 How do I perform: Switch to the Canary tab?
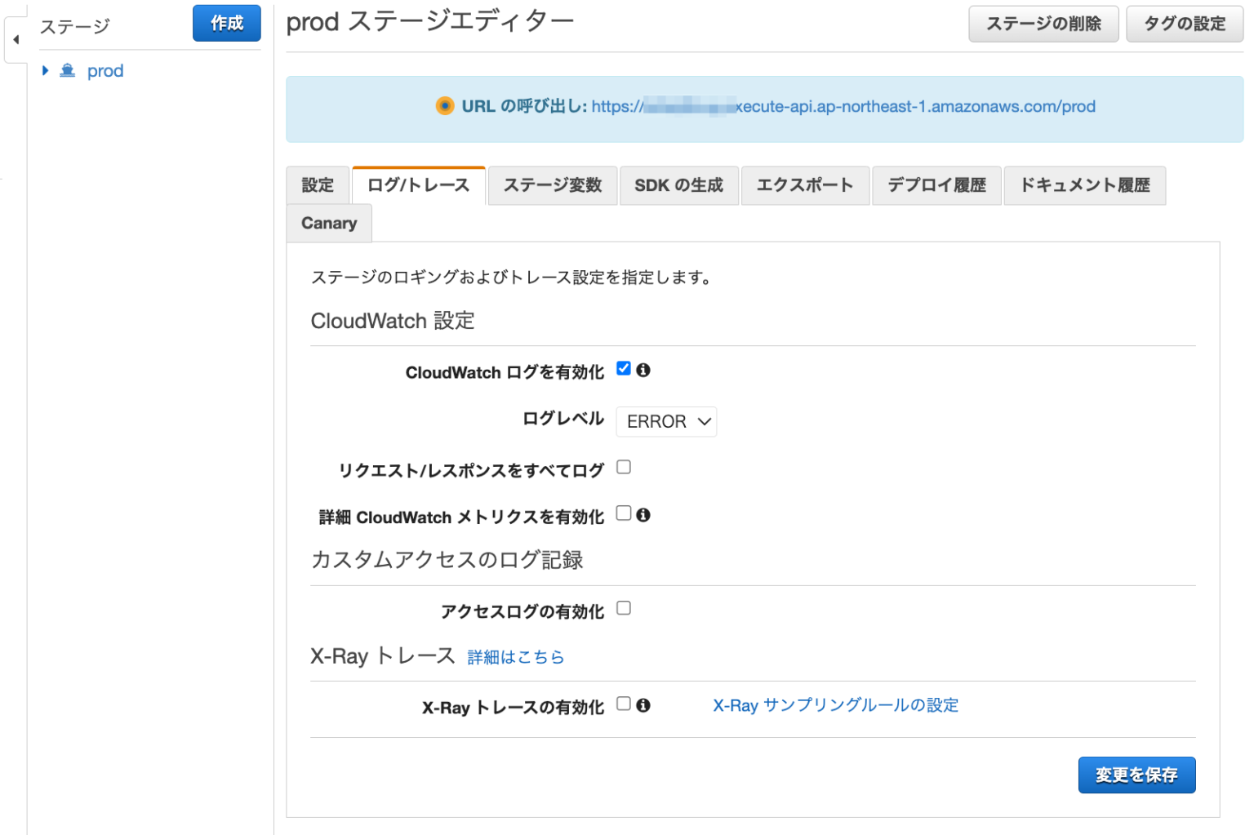(x=328, y=223)
